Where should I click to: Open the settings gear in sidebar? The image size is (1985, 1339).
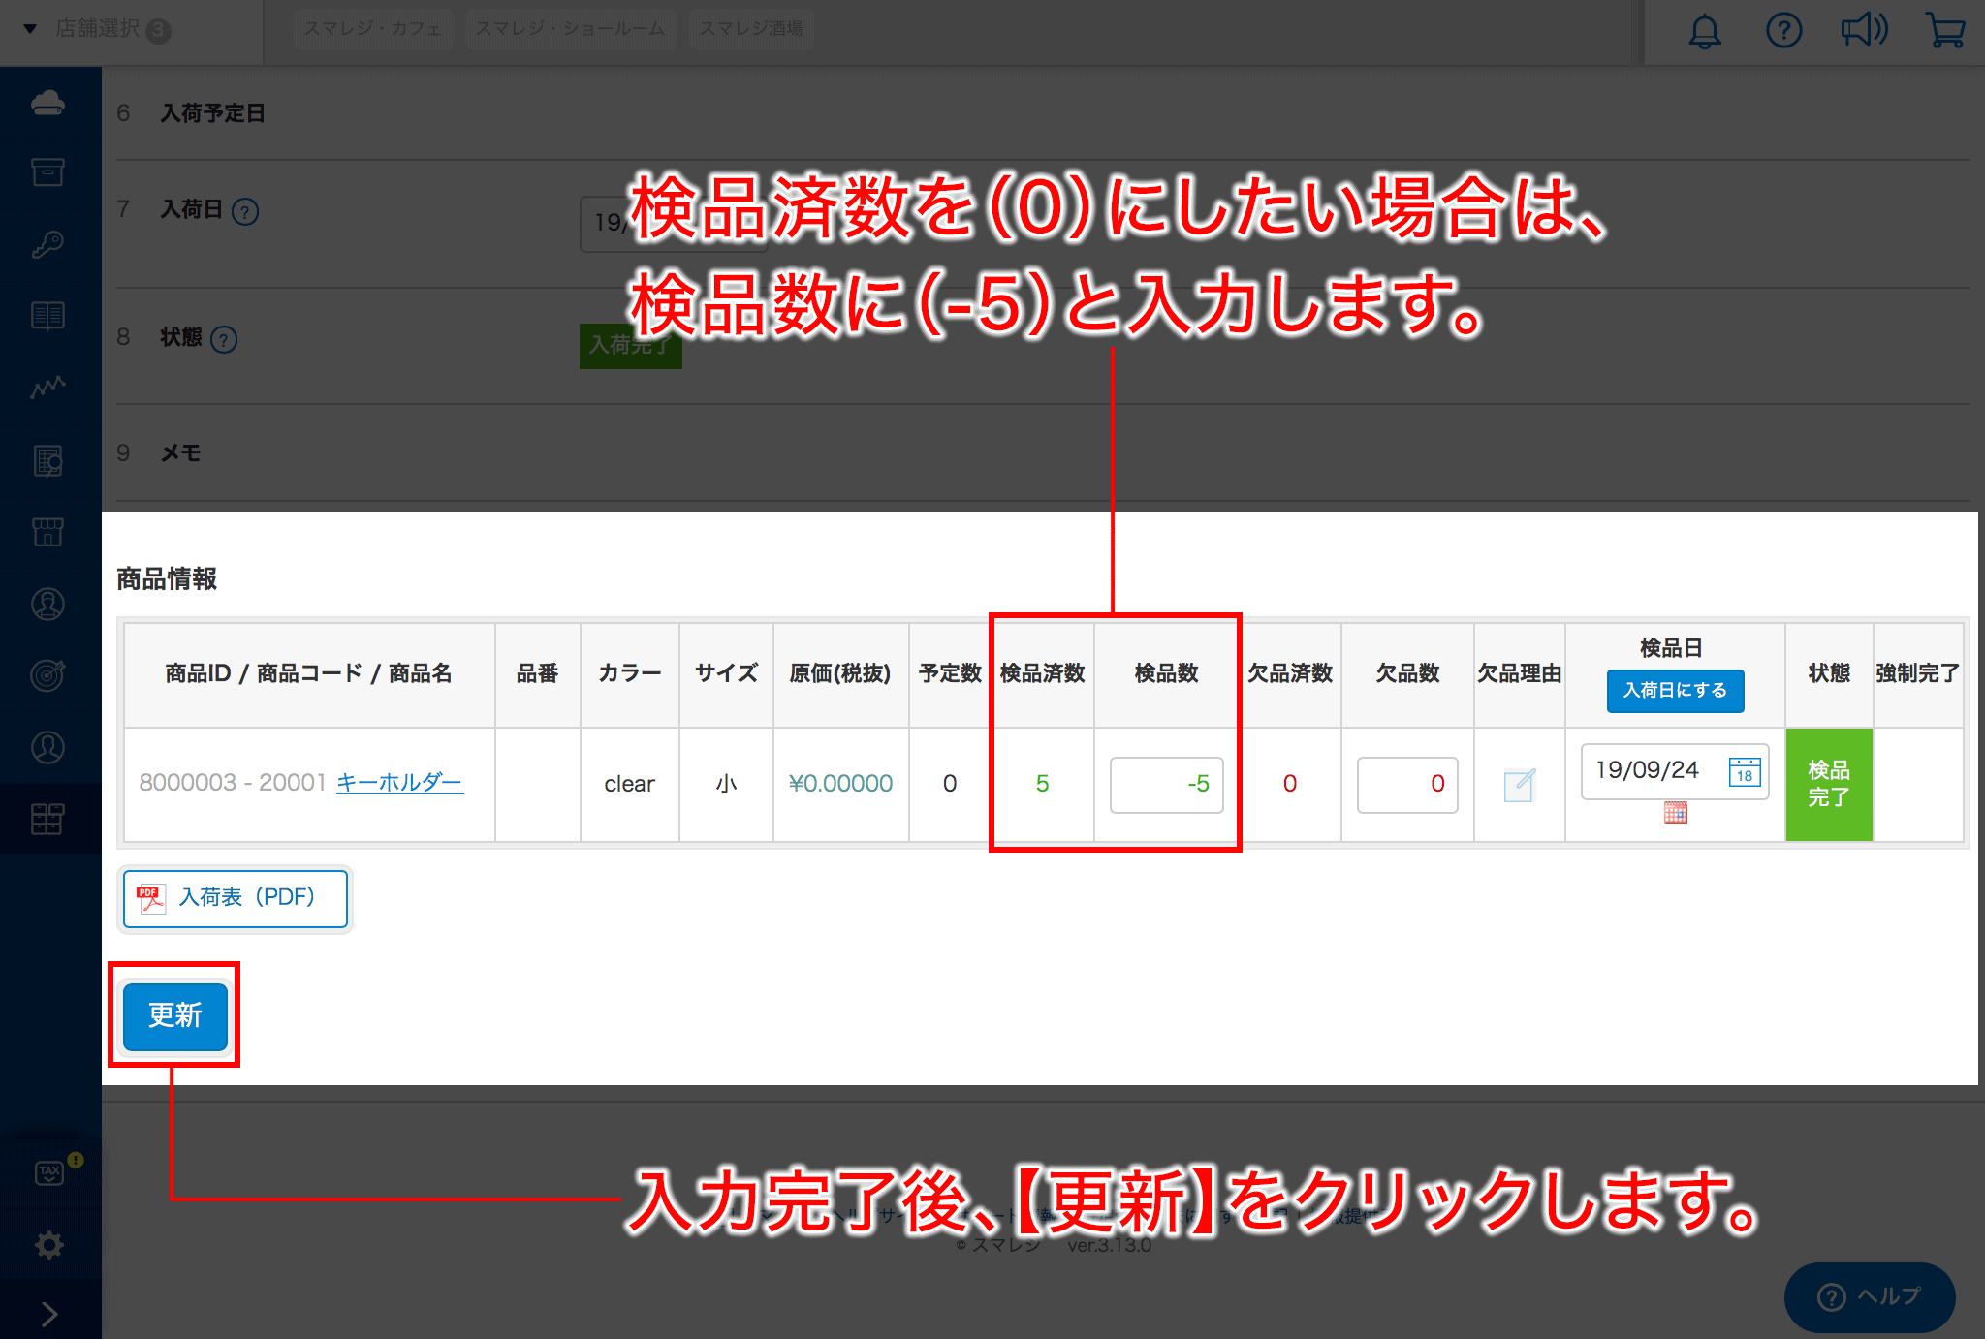pos(48,1245)
